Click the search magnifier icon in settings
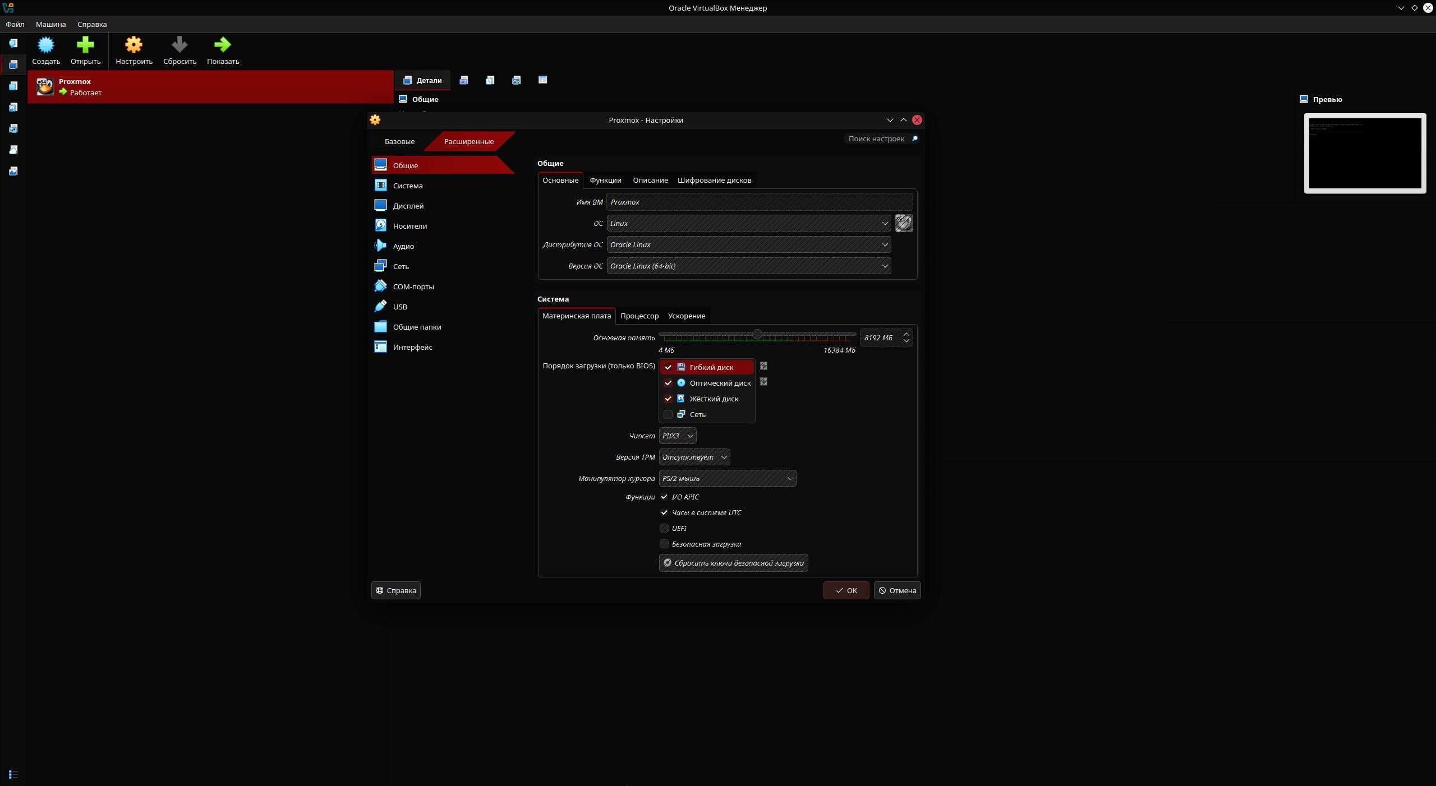The height and width of the screenshot is (786, 1436). pyautogui.click(x=914, y=138)
